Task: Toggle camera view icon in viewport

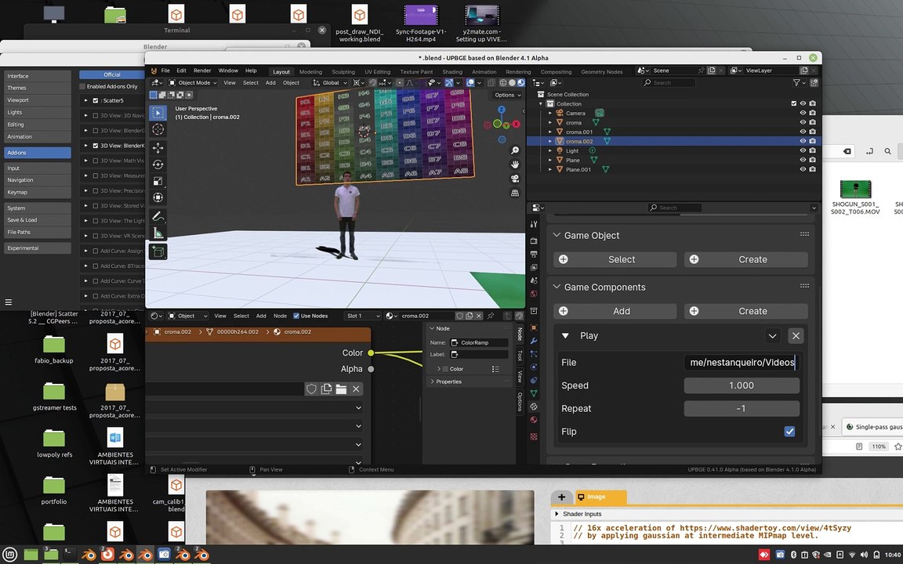Action: (x=515, y=179)
